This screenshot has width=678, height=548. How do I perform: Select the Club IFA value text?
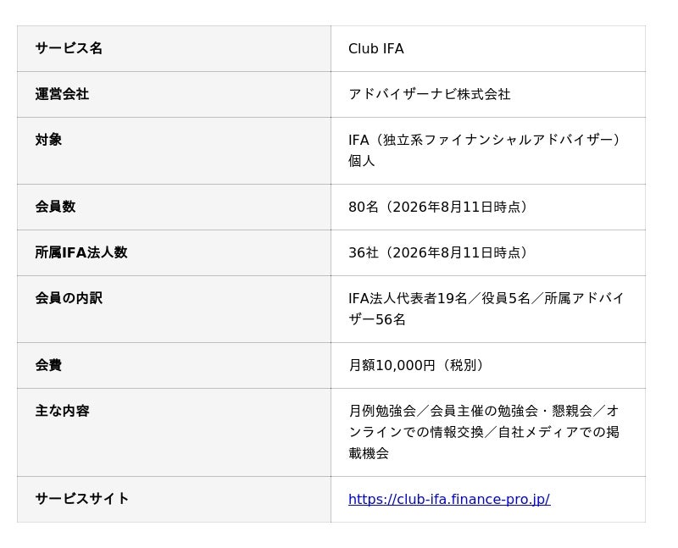click(x=375, y=48)
